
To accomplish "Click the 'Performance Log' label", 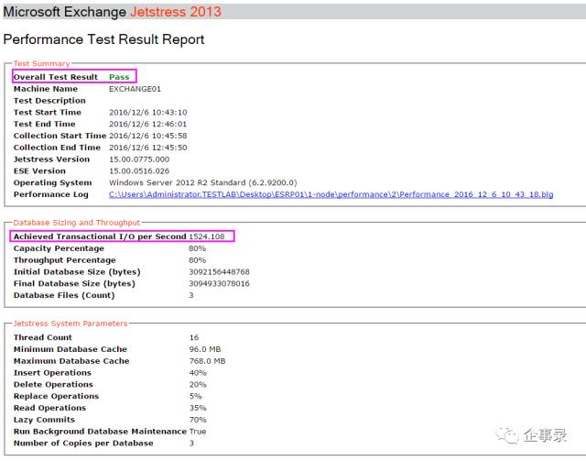I will pos(51,194).
